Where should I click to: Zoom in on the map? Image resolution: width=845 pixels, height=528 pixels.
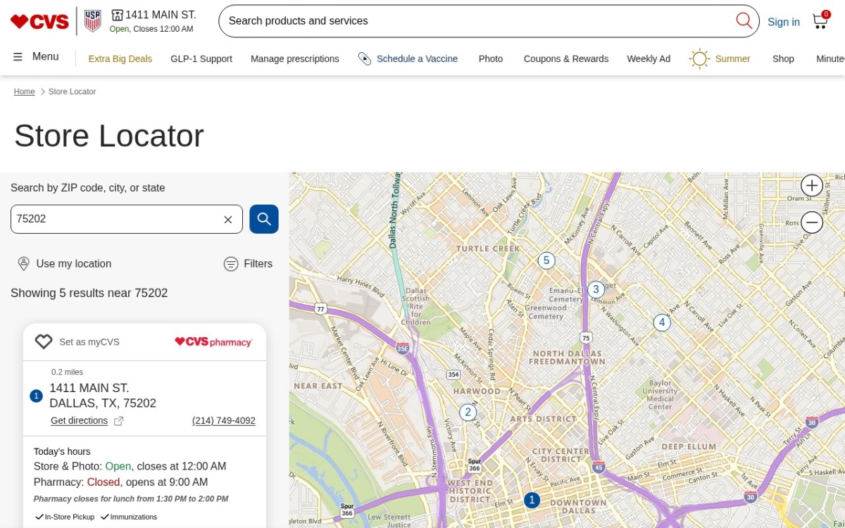click(812, 185)
